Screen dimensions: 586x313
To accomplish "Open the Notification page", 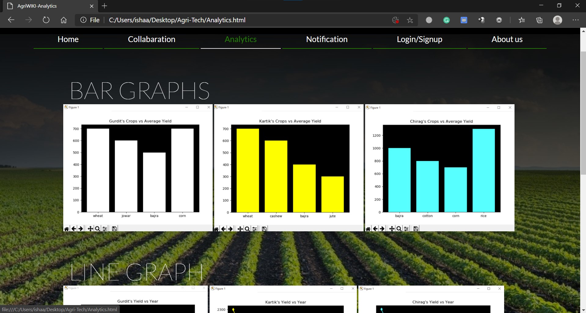I will 327,39.
